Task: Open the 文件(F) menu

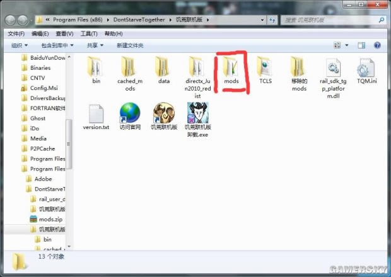Action: tap(16, 33)
